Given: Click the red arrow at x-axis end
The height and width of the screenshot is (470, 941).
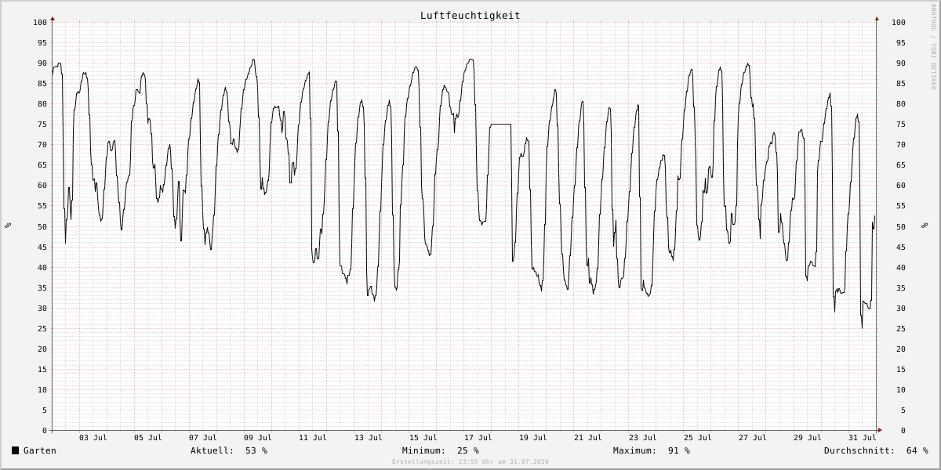Looking at the screenshot, I should pos(880,430).
